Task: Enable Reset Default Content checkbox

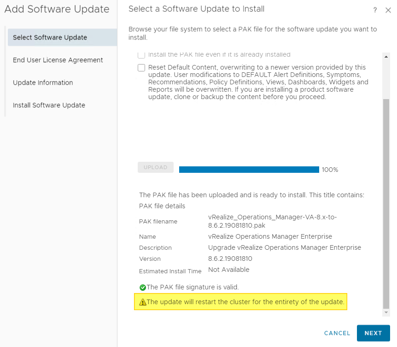Action: click(x=141, y=68)
